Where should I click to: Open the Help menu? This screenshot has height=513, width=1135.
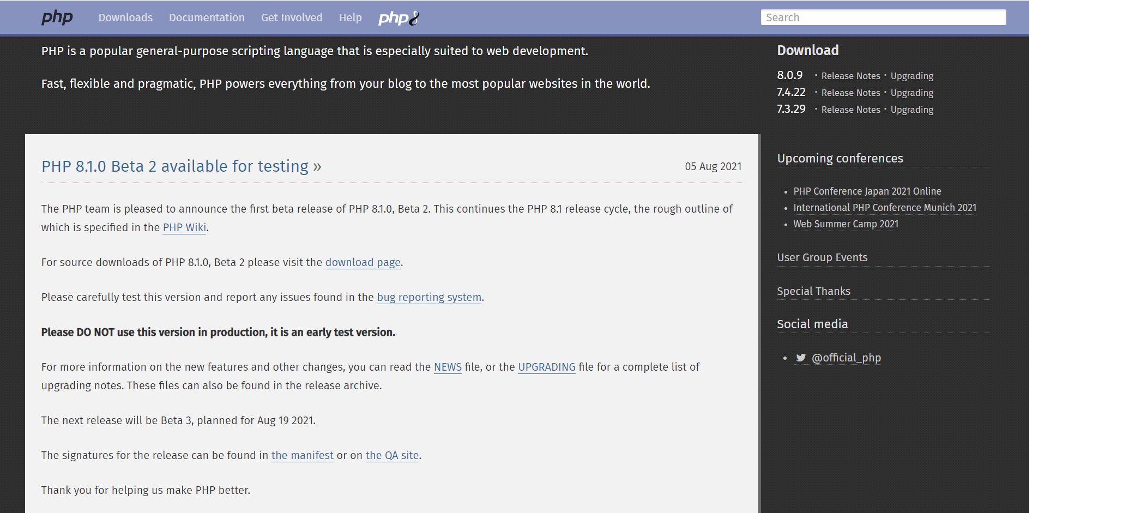tap(351, 17)
